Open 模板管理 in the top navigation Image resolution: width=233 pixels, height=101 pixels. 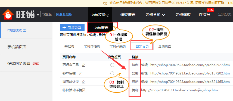click(128, 15)
